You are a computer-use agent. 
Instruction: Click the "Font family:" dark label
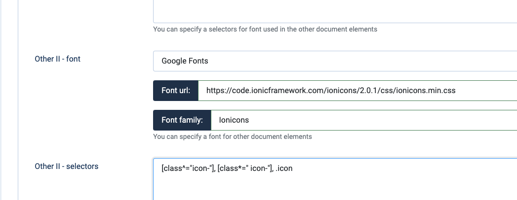[x=182, y=120]
